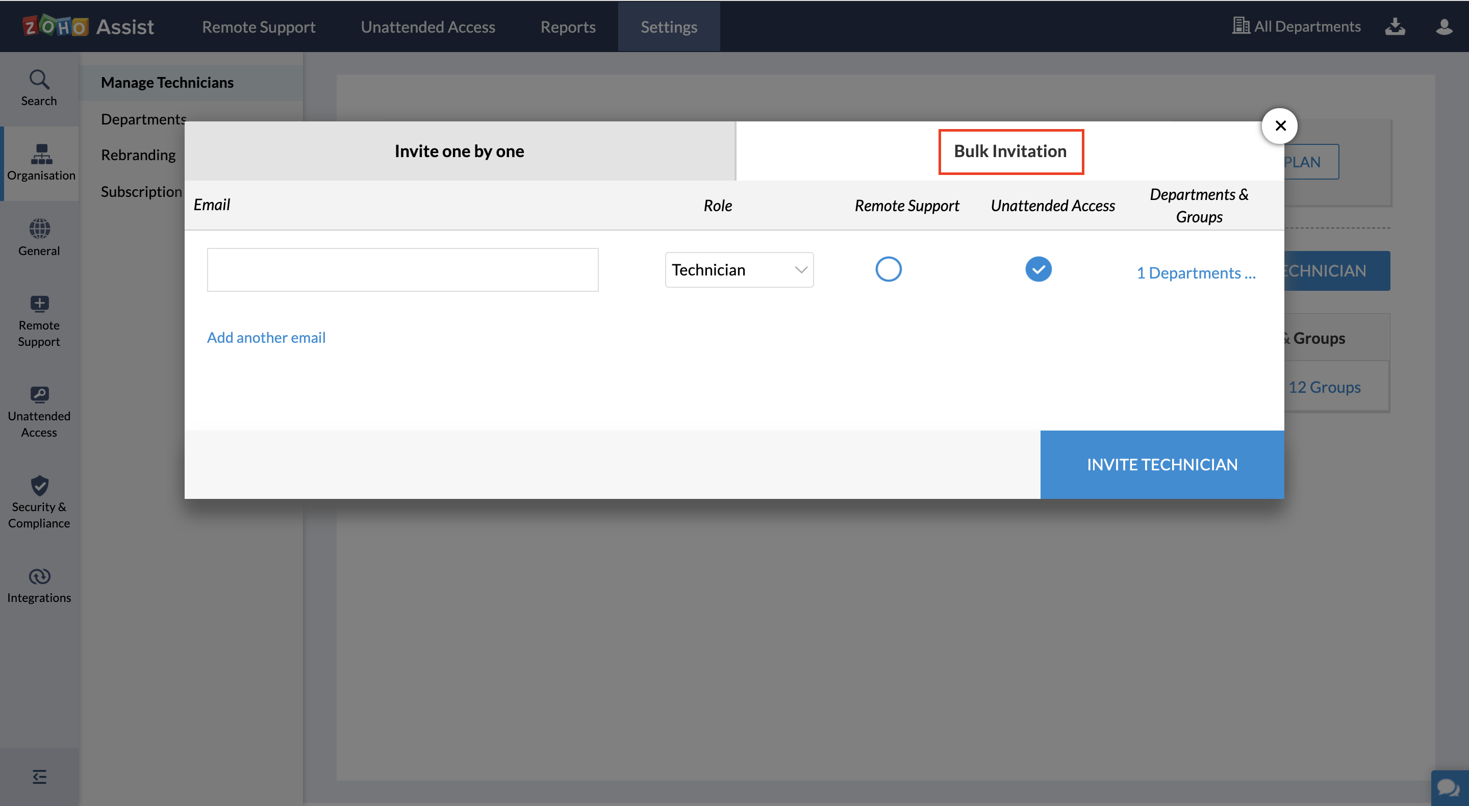Screen dimensions: 1469x806
Task: Select the Organisation sidebar icon
Action: [x=40, y=163]
